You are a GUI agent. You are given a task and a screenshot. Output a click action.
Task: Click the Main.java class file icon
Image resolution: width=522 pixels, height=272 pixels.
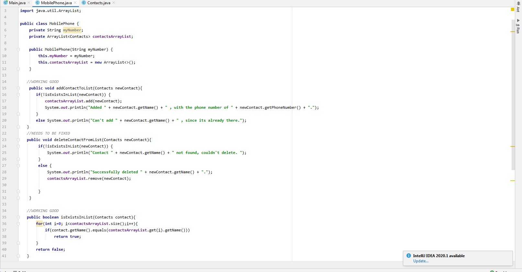[x=6, y=3]
